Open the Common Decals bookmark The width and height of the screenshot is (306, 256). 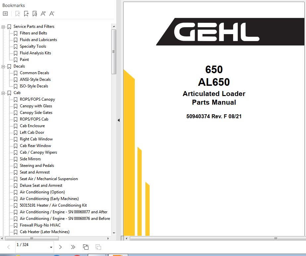click(x=34, y=73)
